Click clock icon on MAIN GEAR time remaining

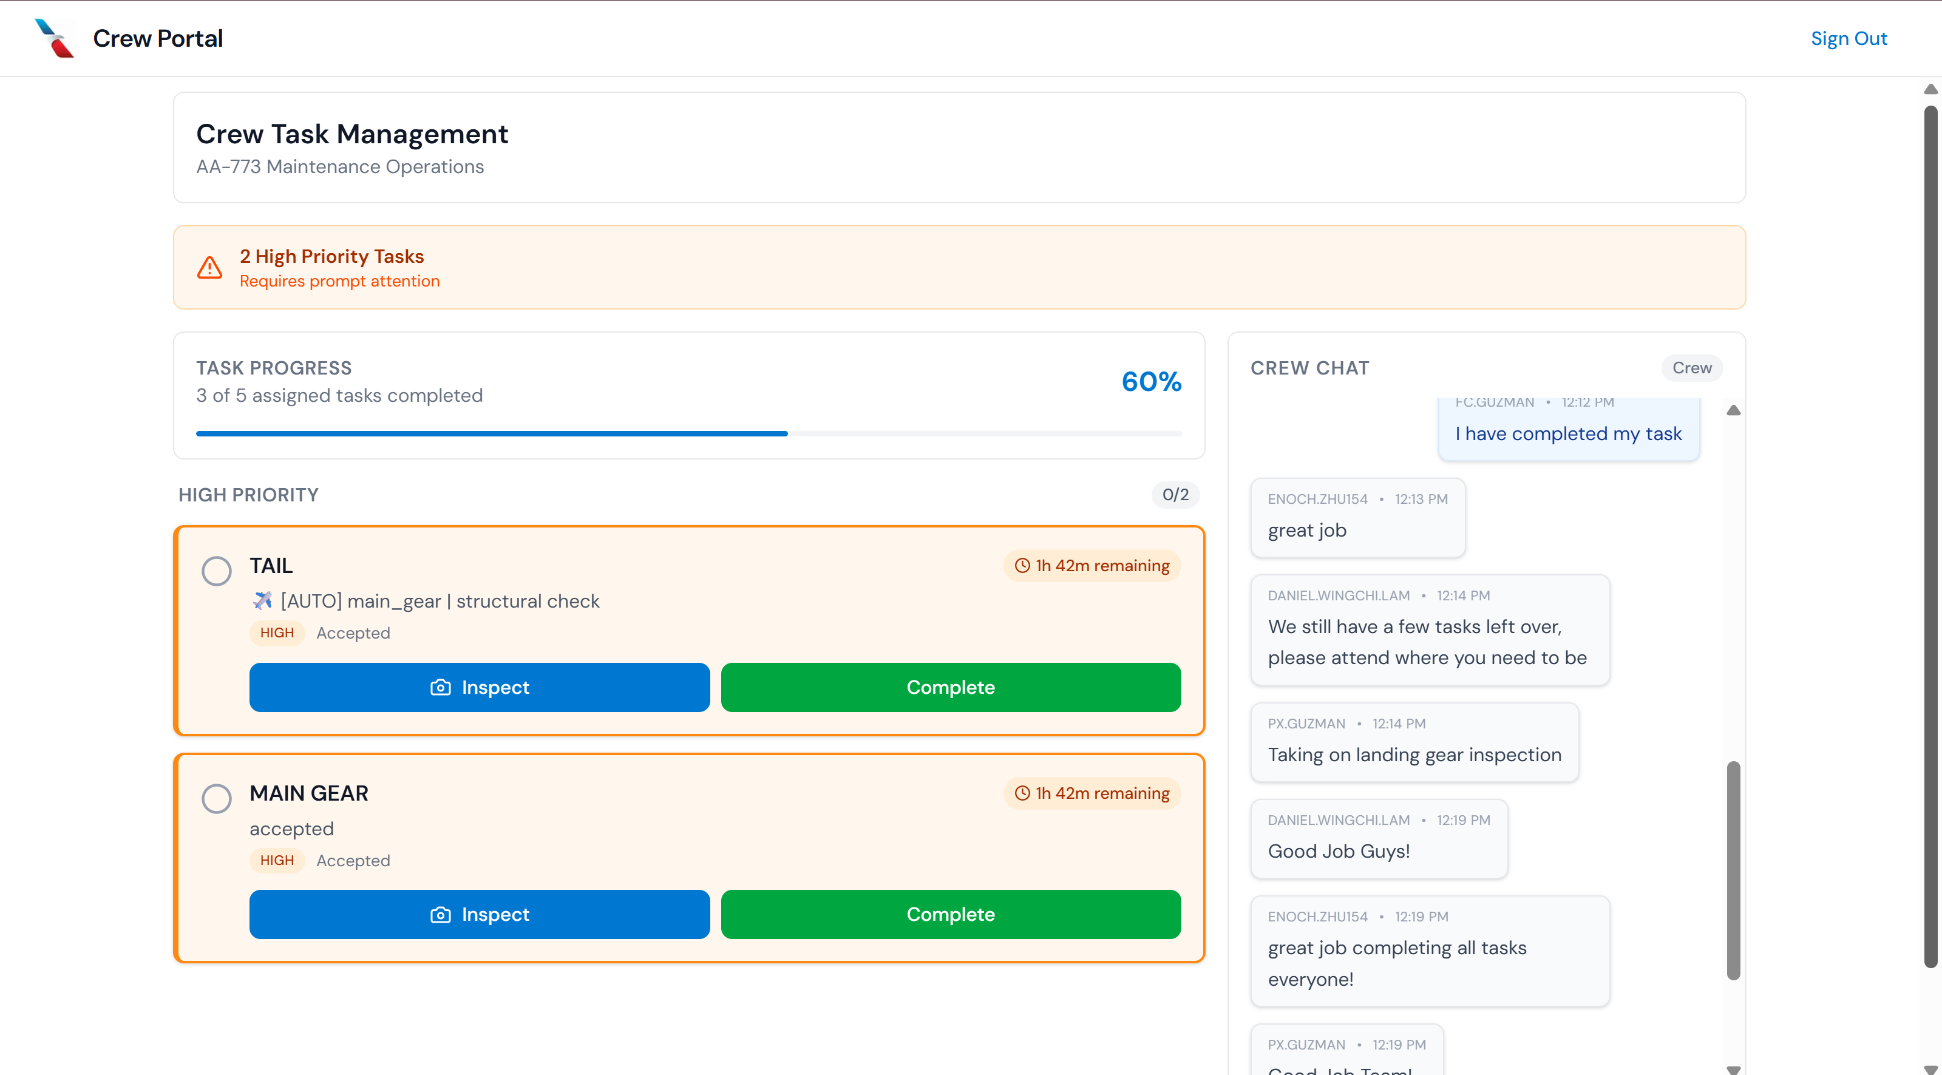[x=1022, y=793]
